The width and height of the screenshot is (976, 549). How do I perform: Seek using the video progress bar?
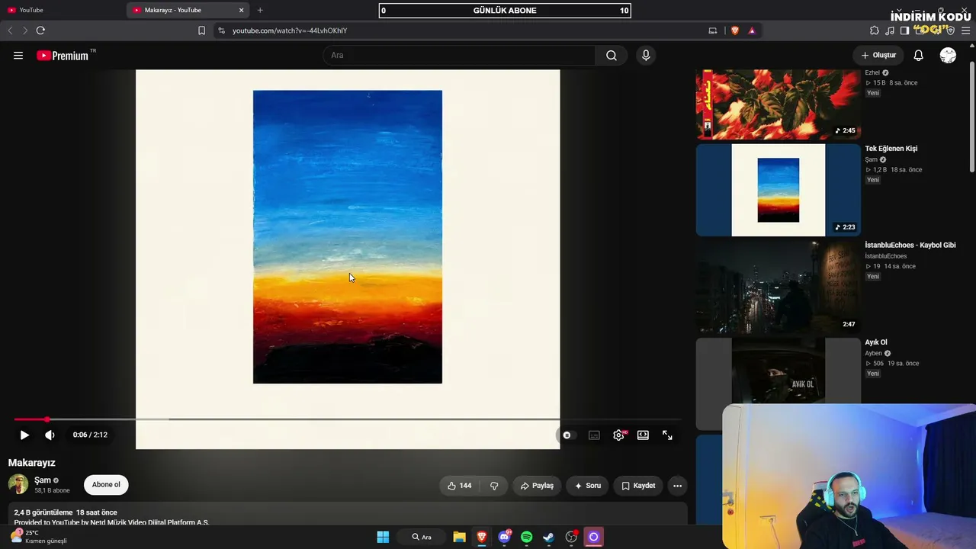tap(347, 419)
